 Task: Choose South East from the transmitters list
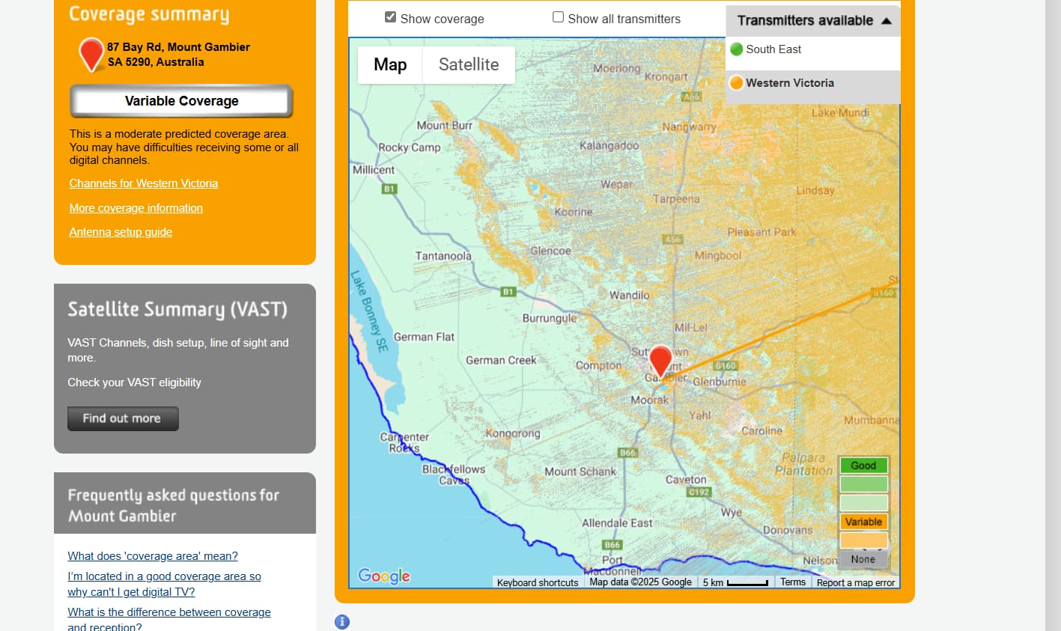[x=773, y=49]
